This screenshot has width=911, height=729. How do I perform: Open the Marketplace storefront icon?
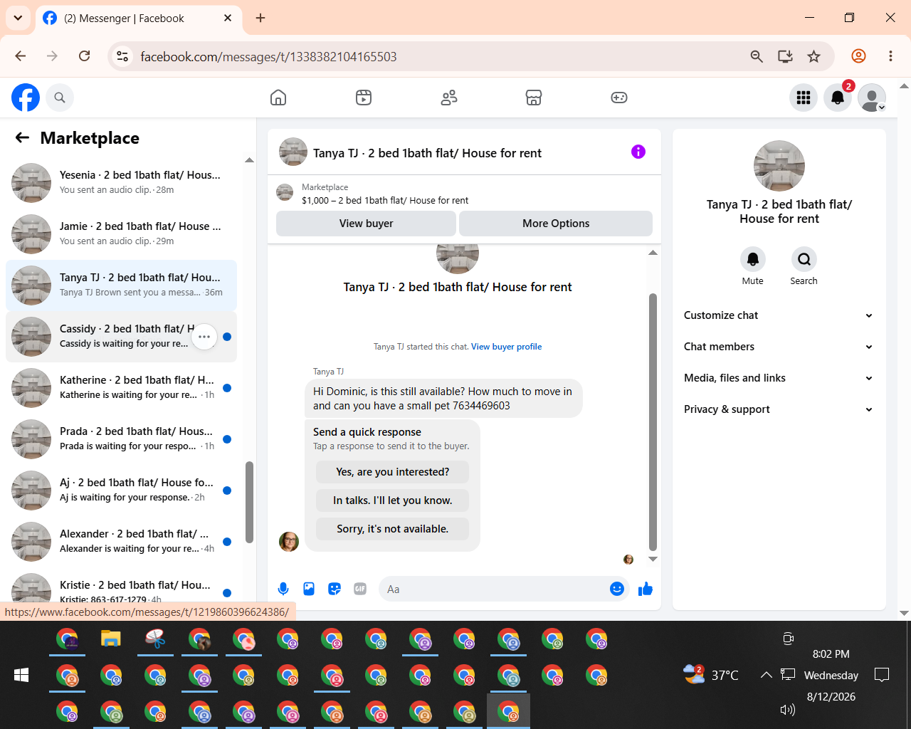(x=534, y=98)
